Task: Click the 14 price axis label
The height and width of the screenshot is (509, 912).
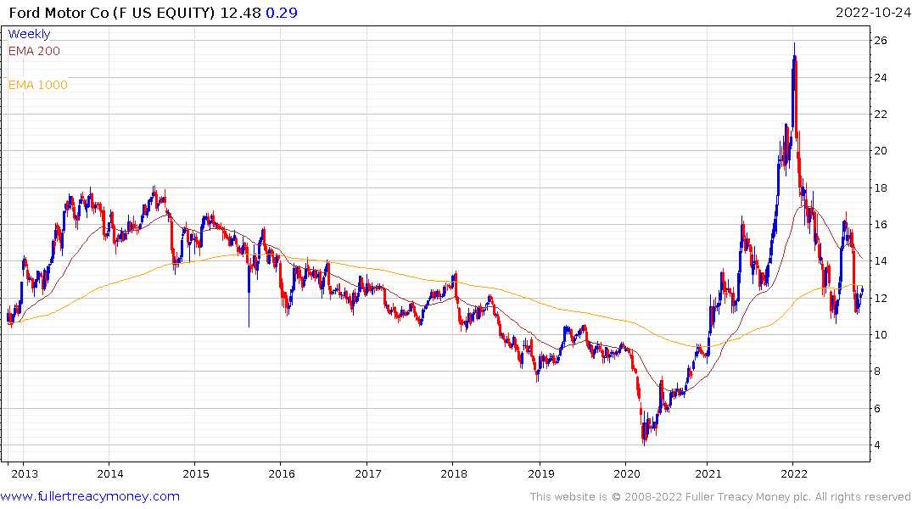Action: click(x=881, y=261)
